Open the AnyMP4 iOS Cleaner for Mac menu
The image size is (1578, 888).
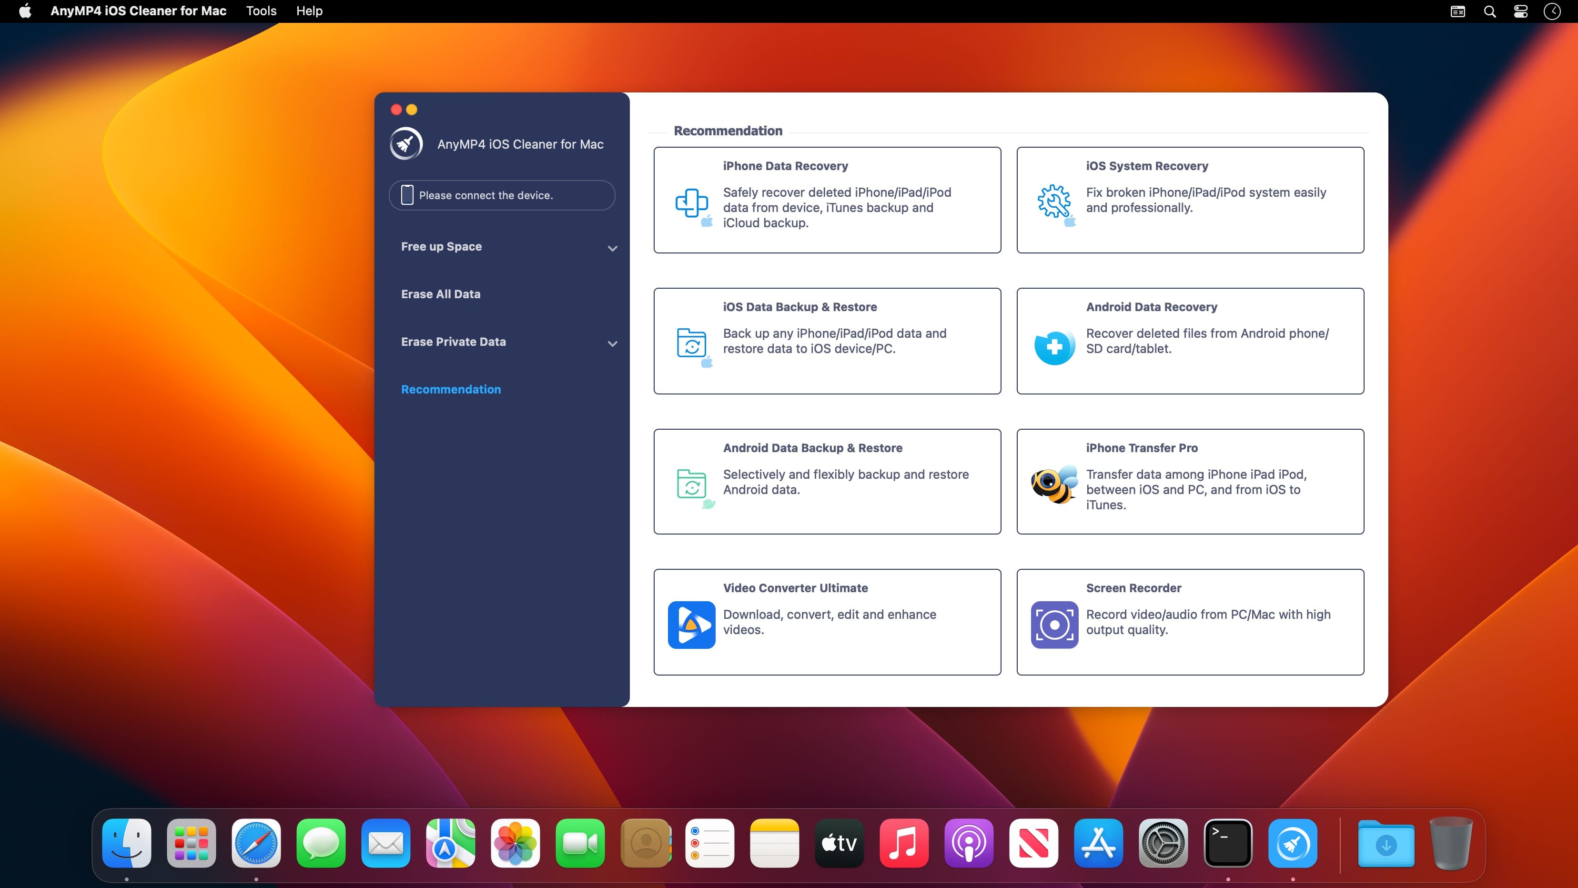(x=139, y=11)
